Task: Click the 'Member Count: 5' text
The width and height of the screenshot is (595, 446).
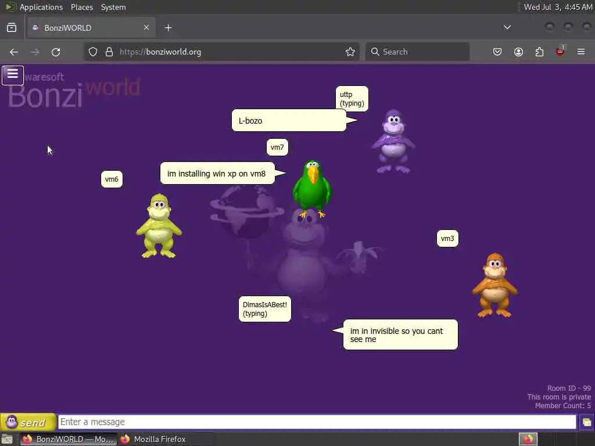Action: click(x=562, y=406)
